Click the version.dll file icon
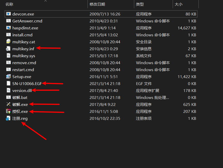The height and width of the screenshot is (168, 223). click(9, 90)
